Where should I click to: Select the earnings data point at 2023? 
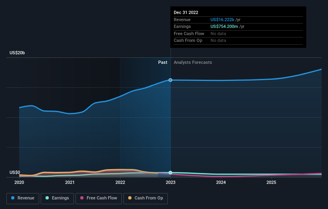pos(171,172)
